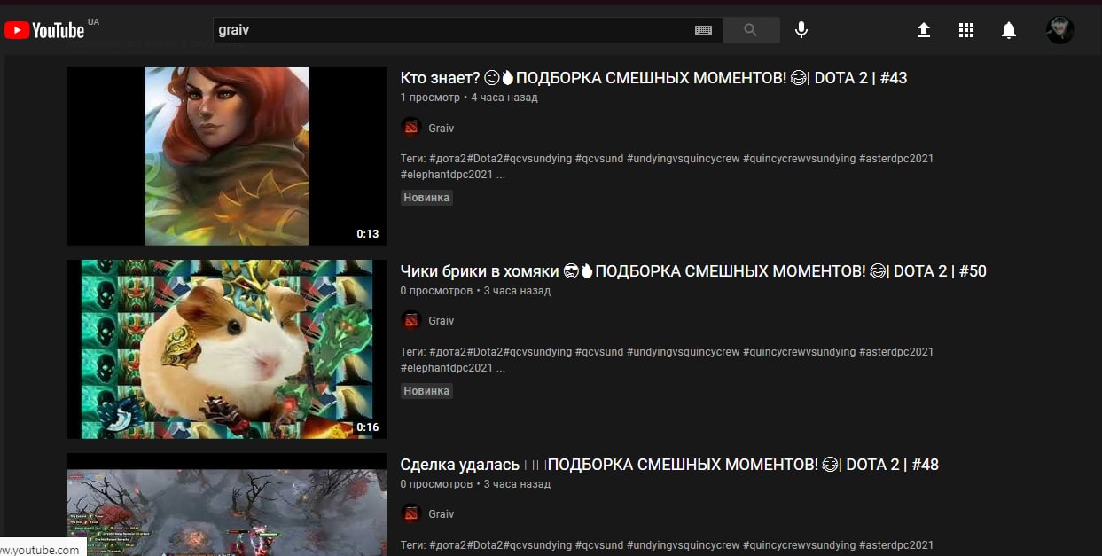Open Graiv channel name under video #50
Screen dimensions: 1102x556
tap(441, 321)
